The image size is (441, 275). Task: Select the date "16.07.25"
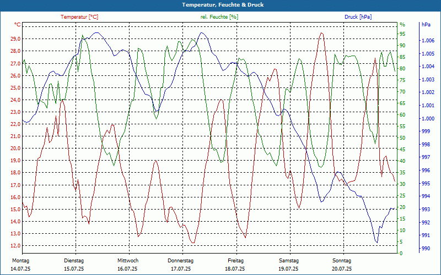(x=127, y=269)
